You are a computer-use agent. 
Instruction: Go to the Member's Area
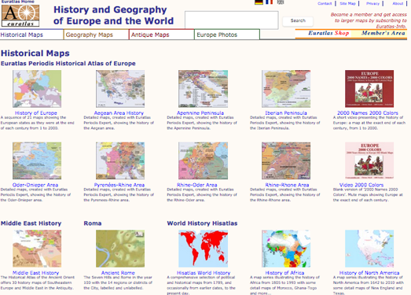pos(383,33)
